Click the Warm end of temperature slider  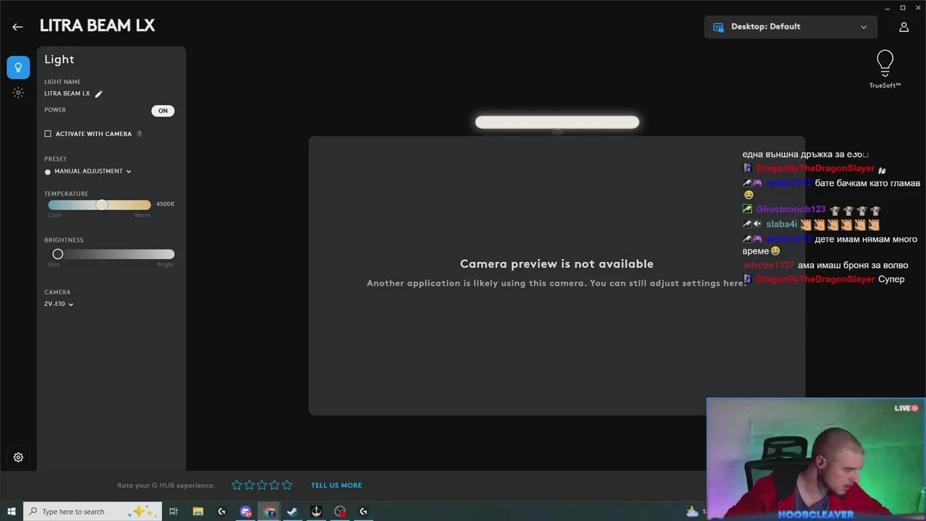pos(143,215)
